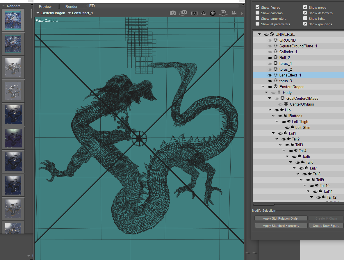Viewport: 344px width, 260px height.
Task: Click the render camera icon in preview toolbar
Action: pyautogui.click(x=173, y=13)
